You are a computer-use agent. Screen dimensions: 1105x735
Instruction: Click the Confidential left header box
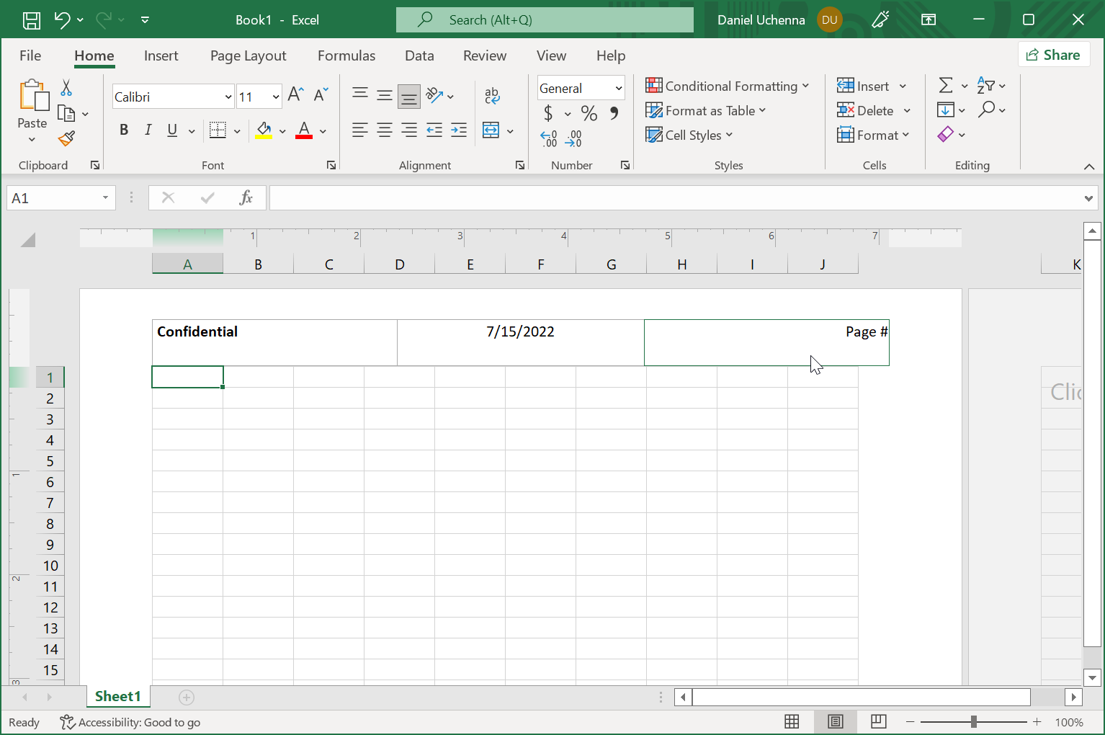[274, 342]
